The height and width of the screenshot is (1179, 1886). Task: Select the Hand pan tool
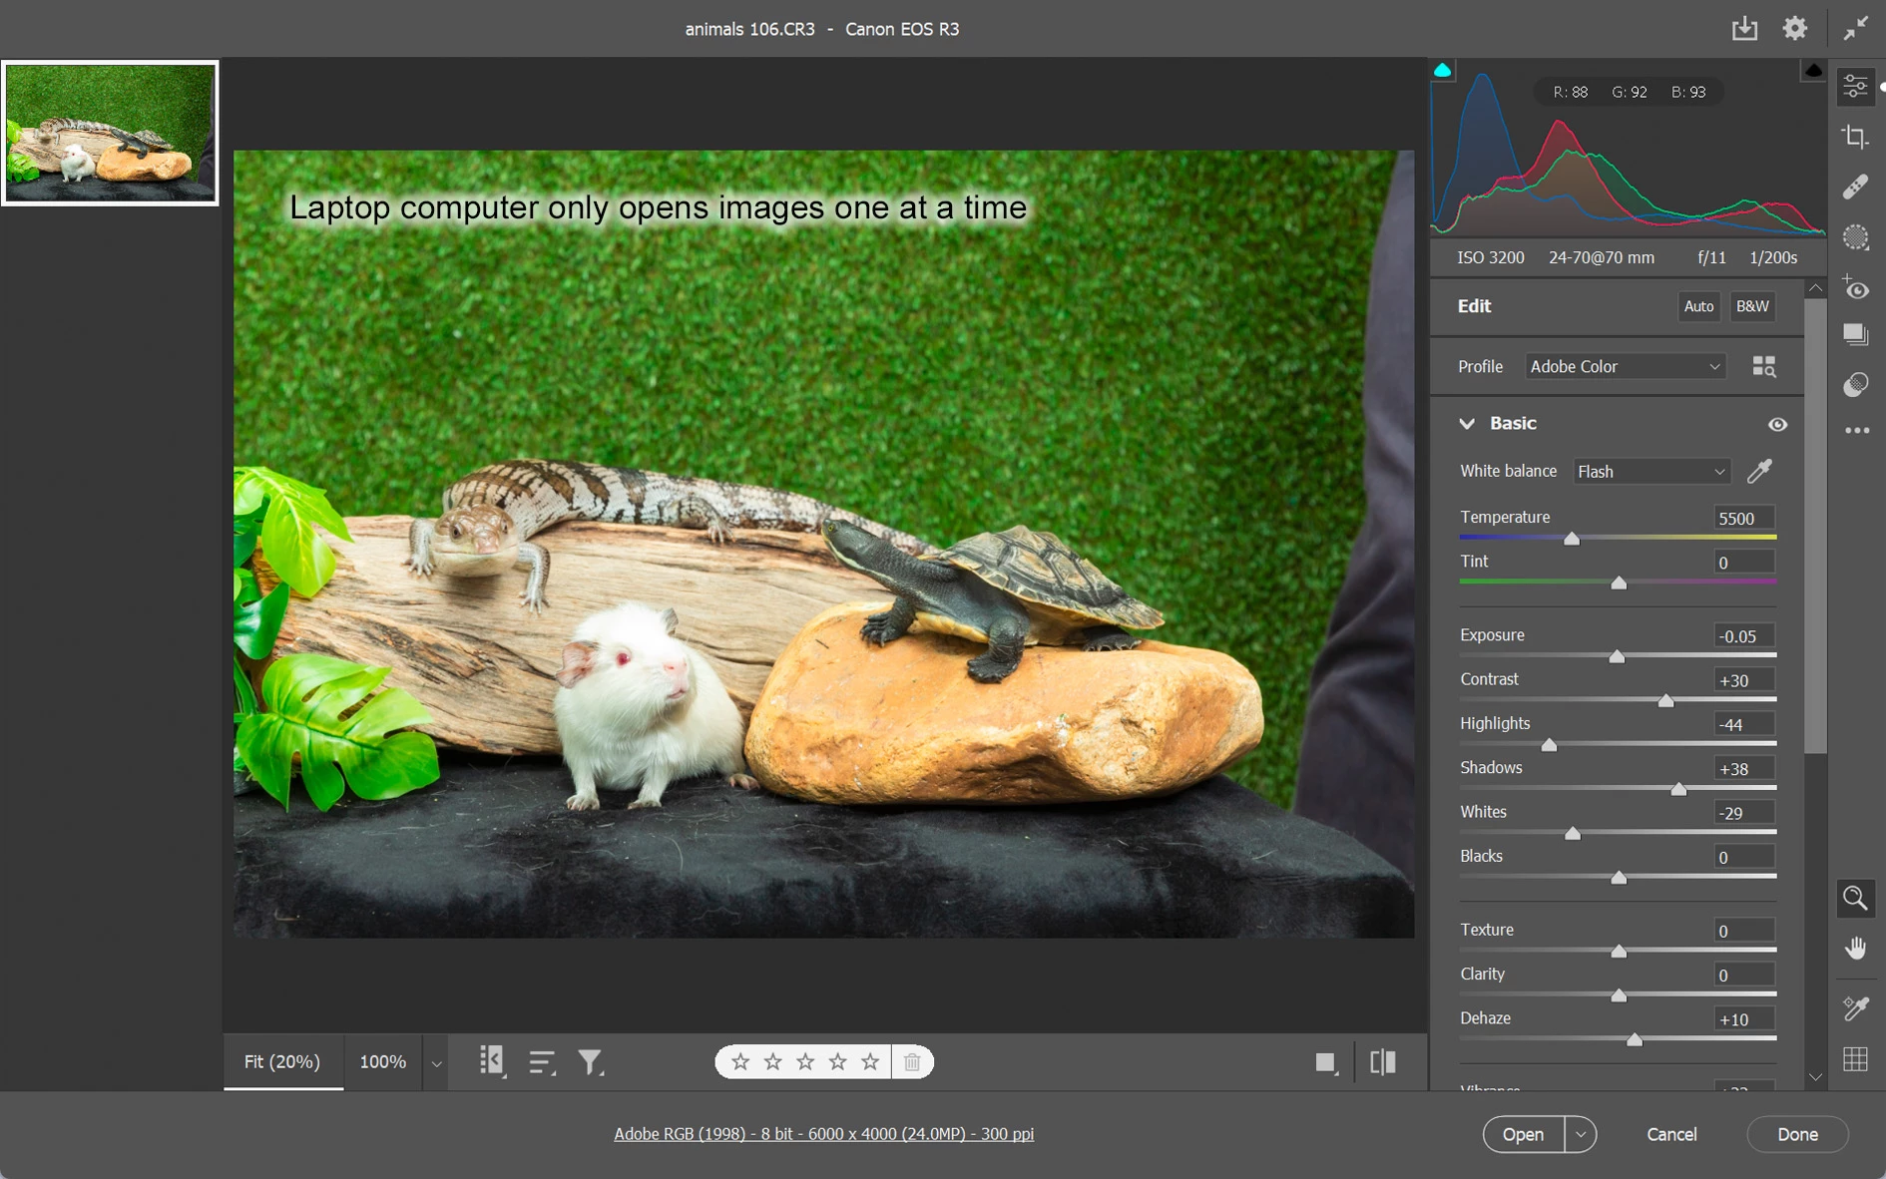click(x=1855, y=948)
